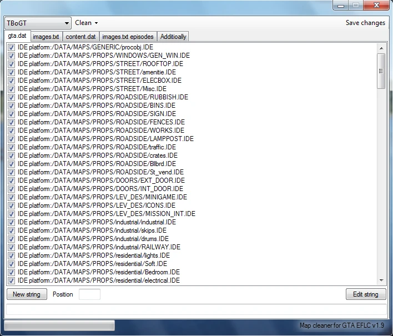Click the string text field at bottom

(196, 309)
